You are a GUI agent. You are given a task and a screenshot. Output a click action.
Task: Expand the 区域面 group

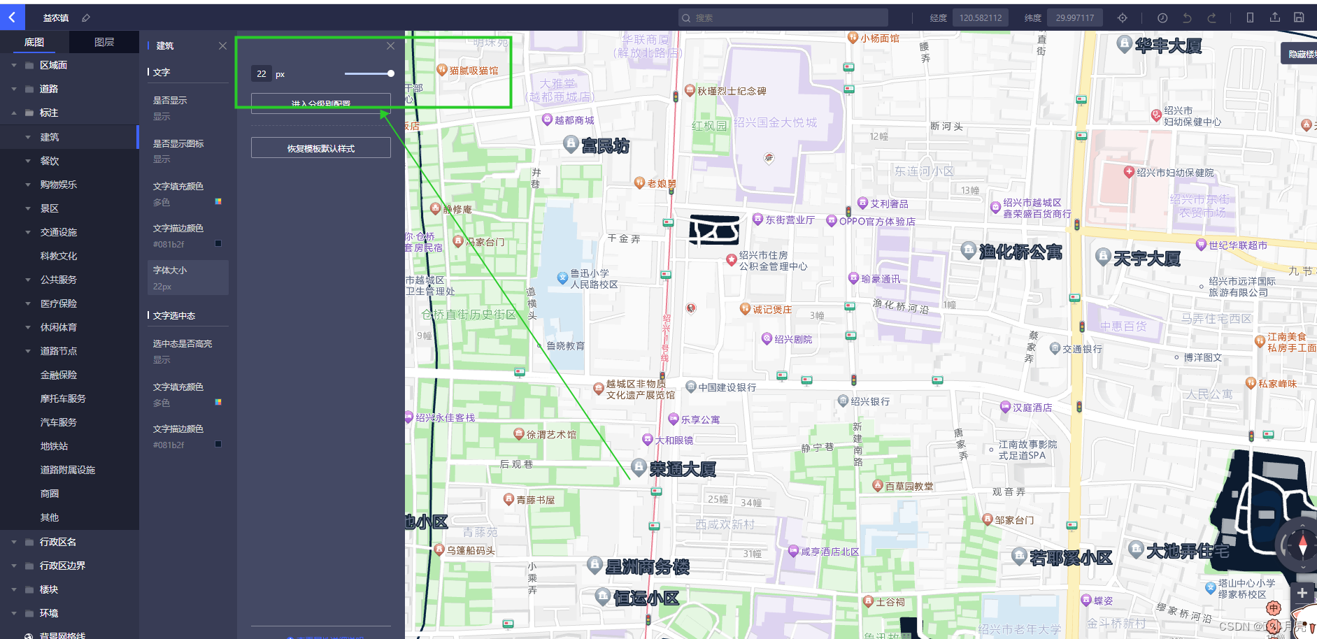[x=13, y=64]
